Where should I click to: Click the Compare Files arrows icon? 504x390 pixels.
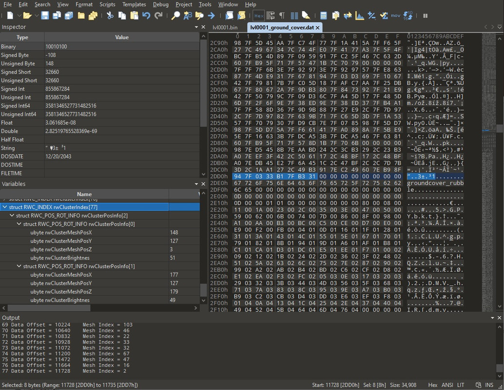click(348, 16)
